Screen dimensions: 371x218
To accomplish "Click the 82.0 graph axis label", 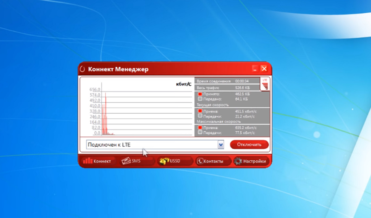I will click(x=96, y=127).
